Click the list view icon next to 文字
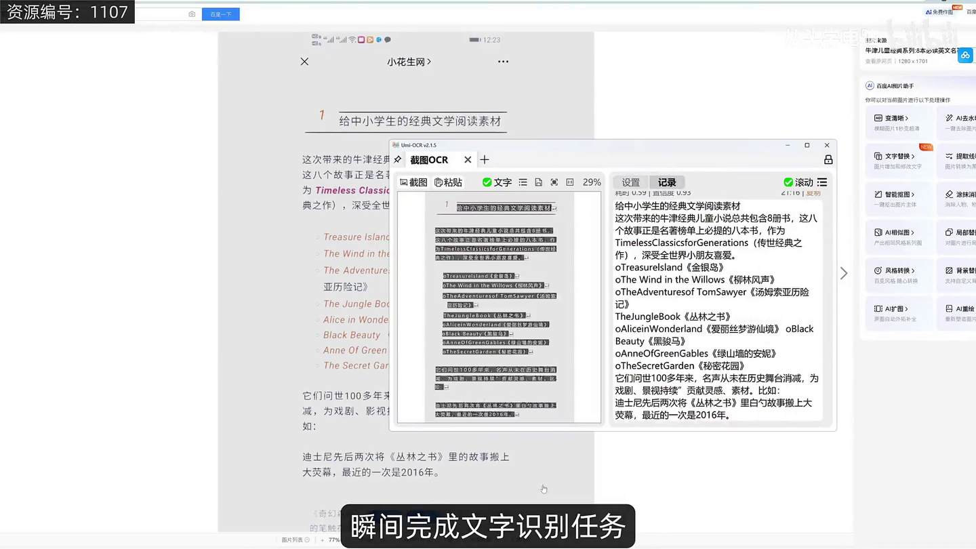976x549 pixels. pyautogui.click(x=523, y=182)
